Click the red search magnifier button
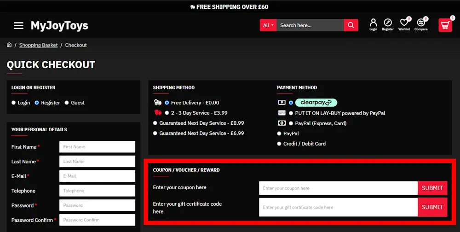The image size is (460, 232). 351,25
